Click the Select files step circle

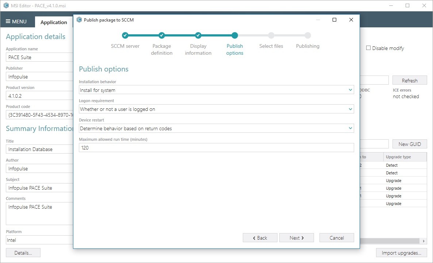point(271,35)
